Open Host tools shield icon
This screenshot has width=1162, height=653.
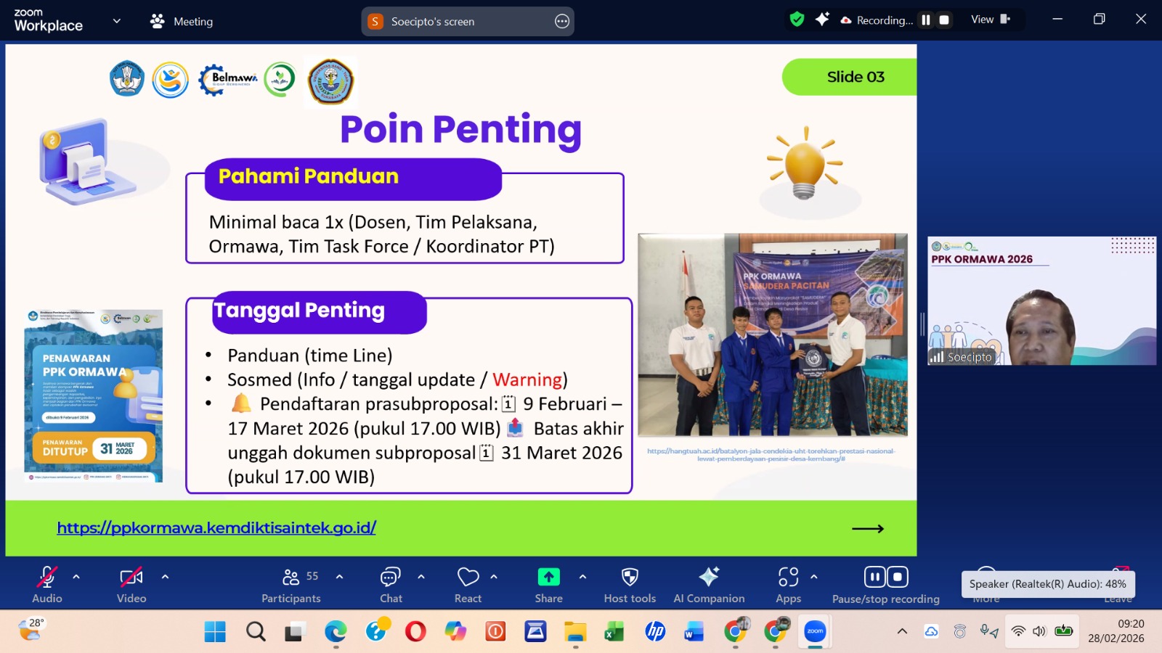[630, 578]
